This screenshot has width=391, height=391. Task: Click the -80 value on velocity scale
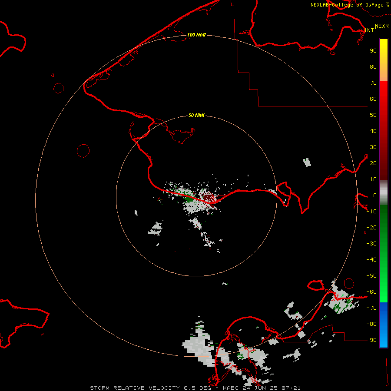tap(371, 324)
